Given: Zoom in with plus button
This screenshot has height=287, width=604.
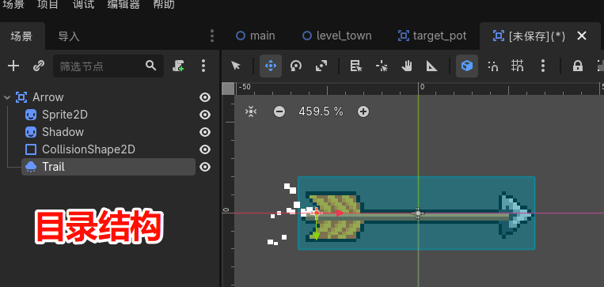Looking at the screenshot, I should click(363, 111).
